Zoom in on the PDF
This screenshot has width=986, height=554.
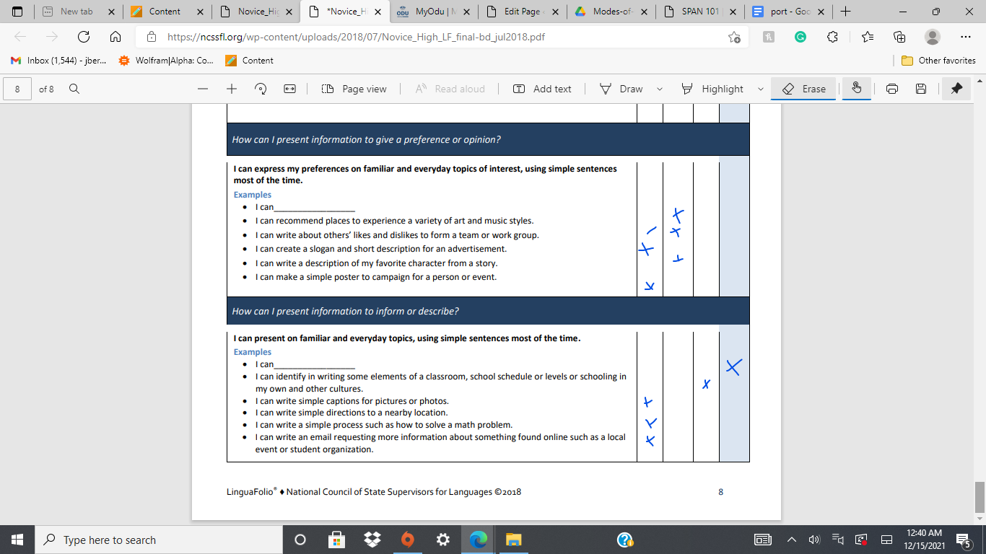(x=232, y=89)
